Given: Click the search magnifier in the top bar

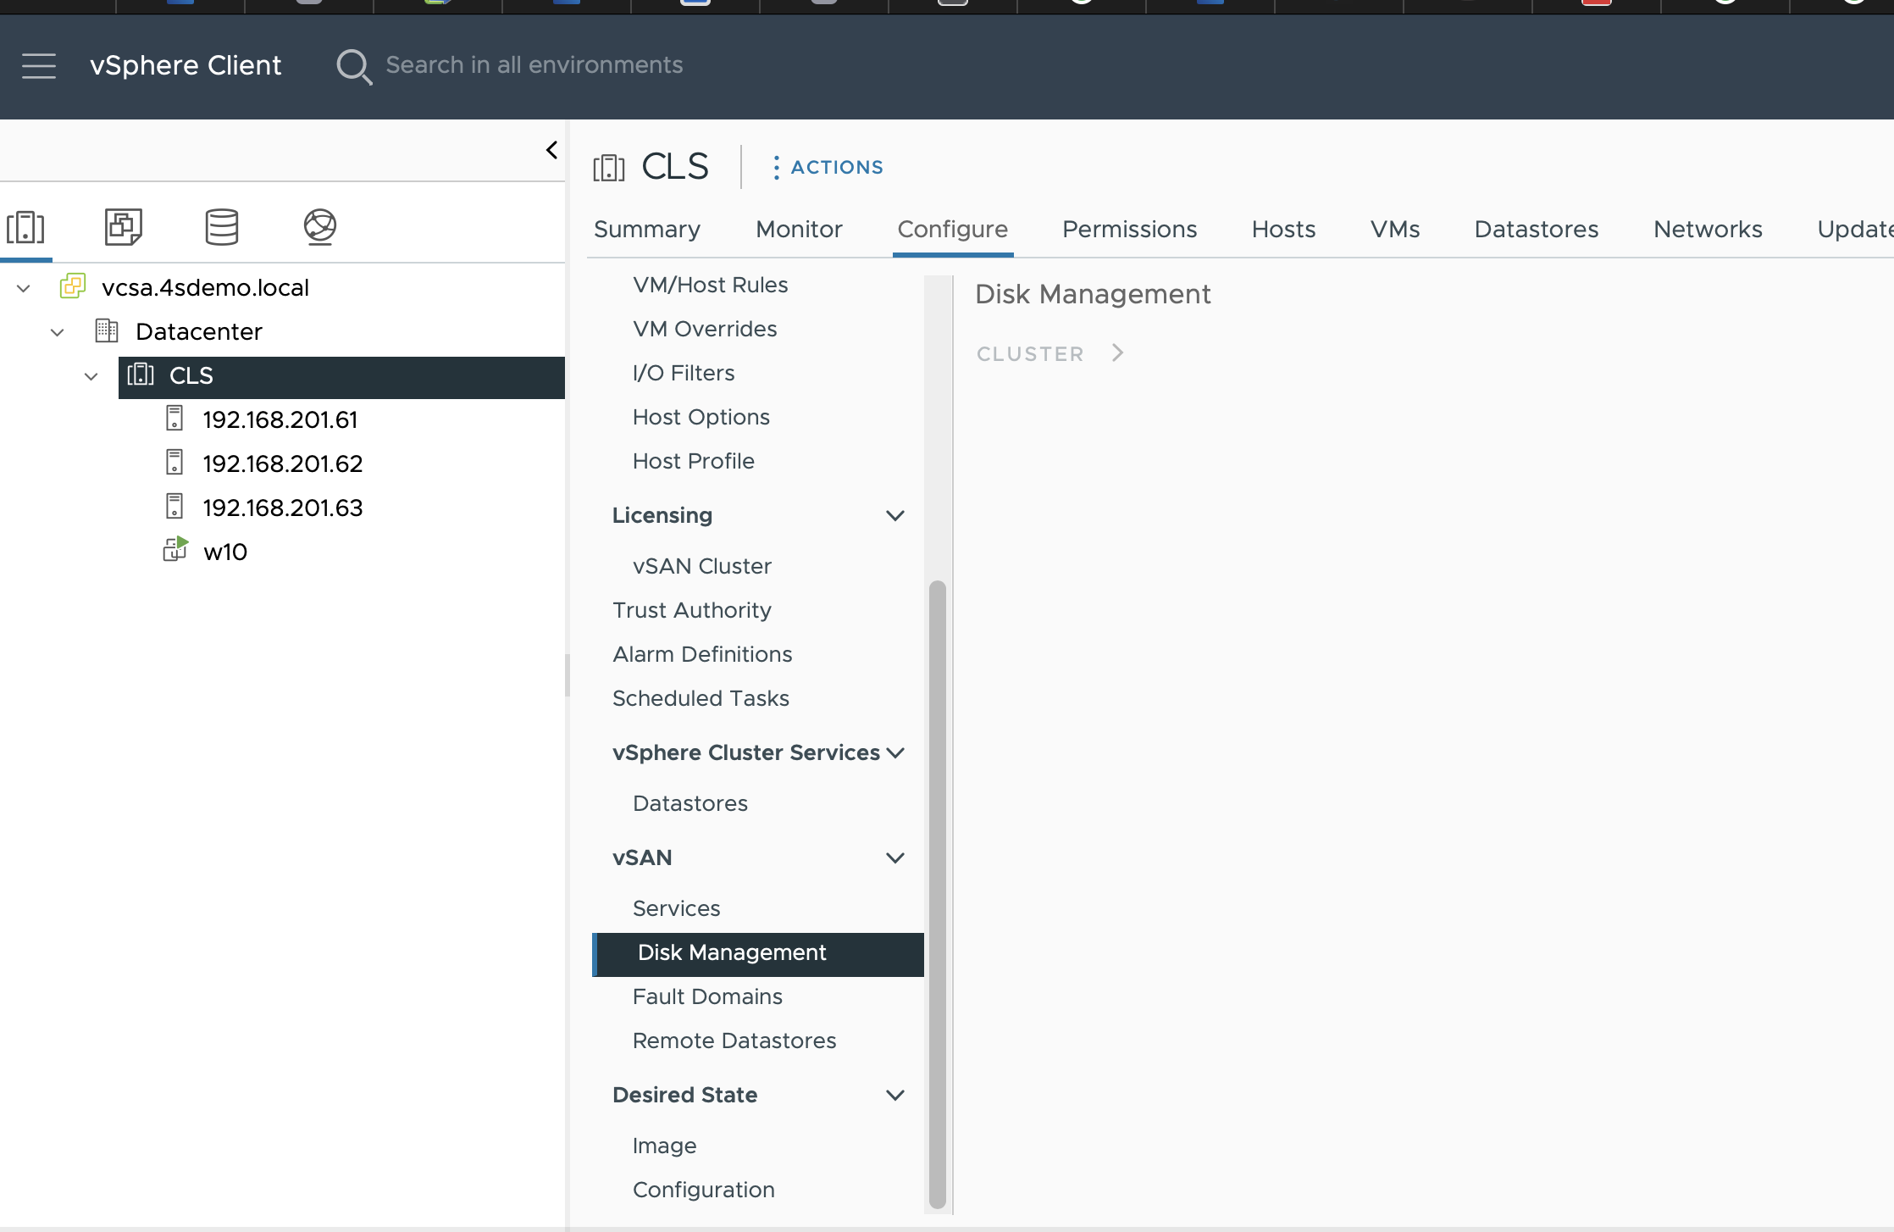Looking at the screenshot, I should tap(354, 67).
